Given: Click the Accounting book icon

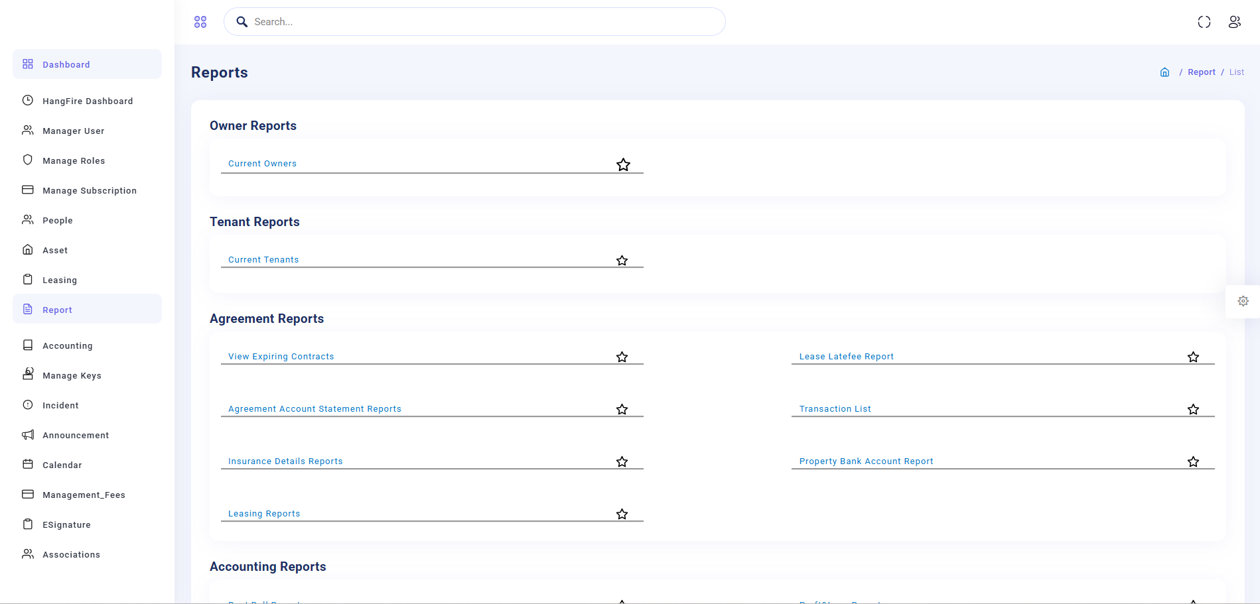Looking at the screenshot, I should coord(28,345).
